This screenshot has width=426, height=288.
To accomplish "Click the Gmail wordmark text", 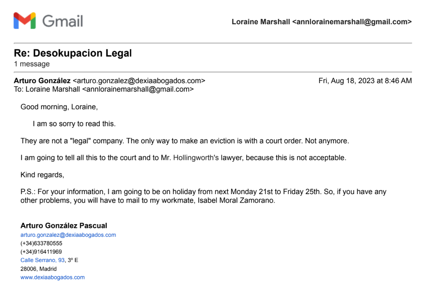I will [x=62, y=21].
